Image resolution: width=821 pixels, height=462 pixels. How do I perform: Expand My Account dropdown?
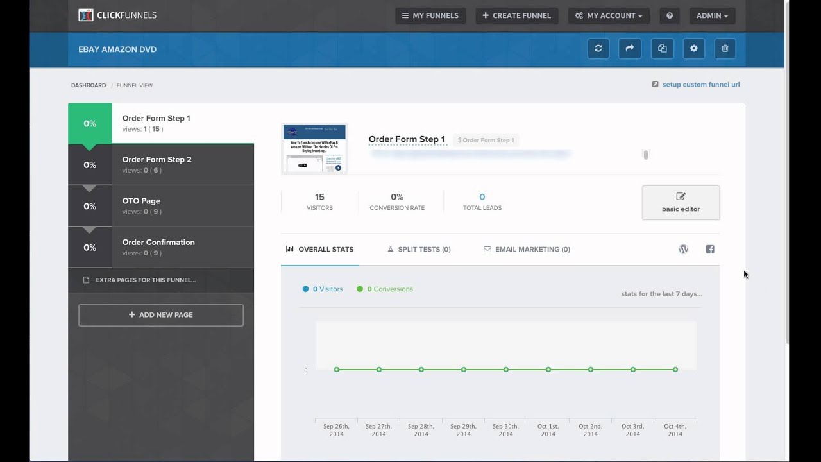[x=609, y=15]
